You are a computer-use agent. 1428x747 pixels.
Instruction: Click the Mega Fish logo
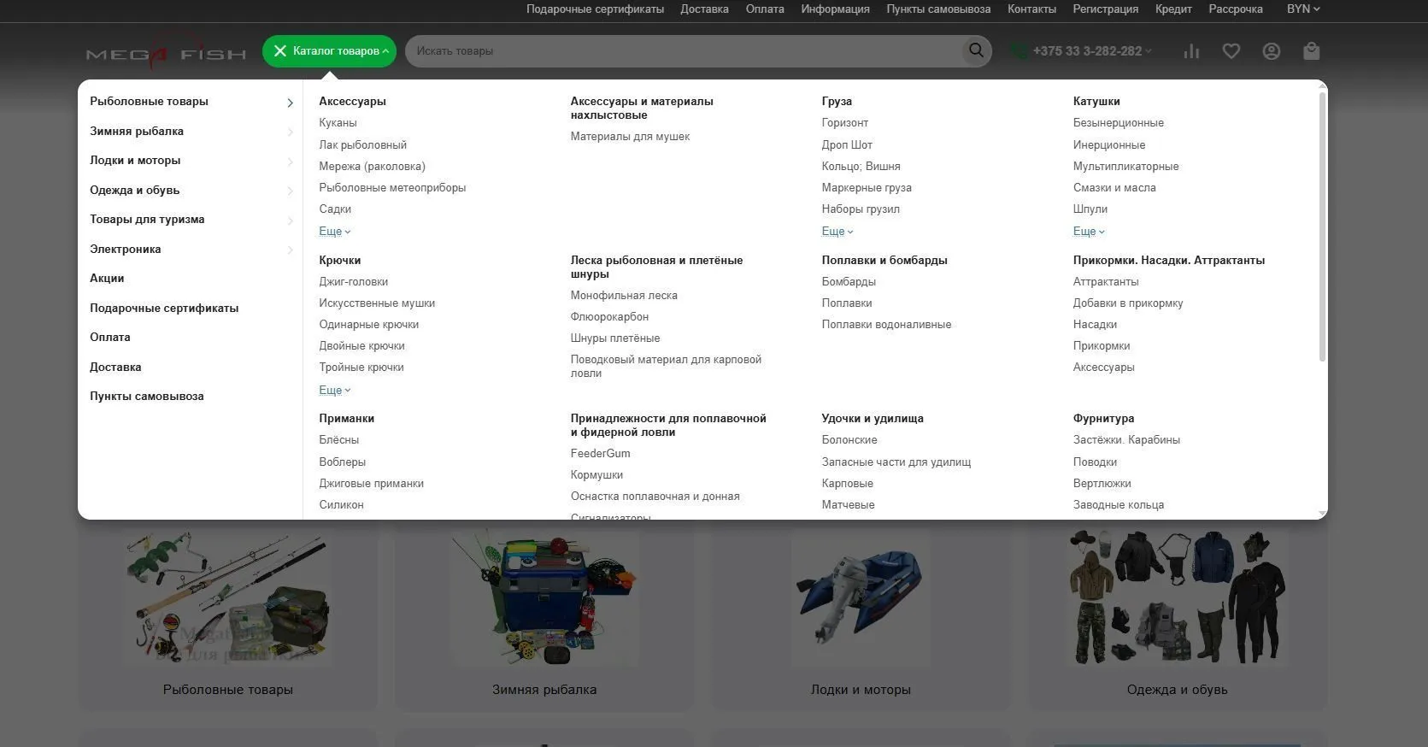tap(166, 54)
